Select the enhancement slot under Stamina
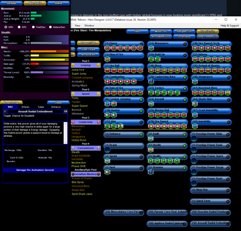 [151, 172]
